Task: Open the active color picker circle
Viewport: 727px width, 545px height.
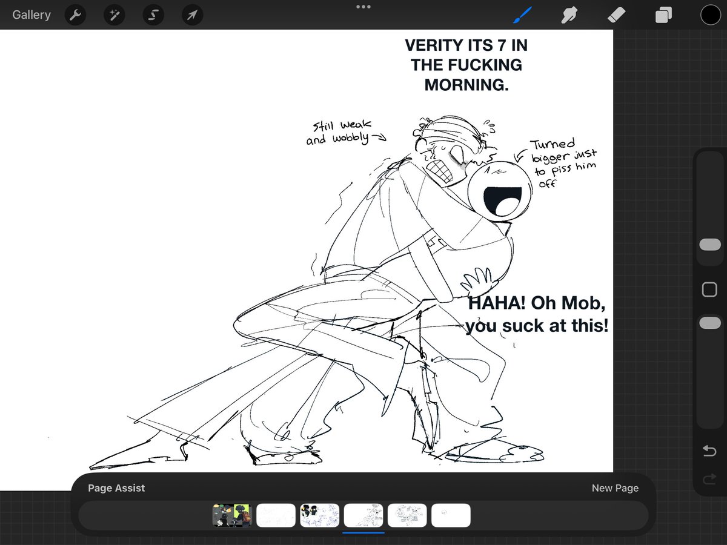Action: (x=711, y=15)
